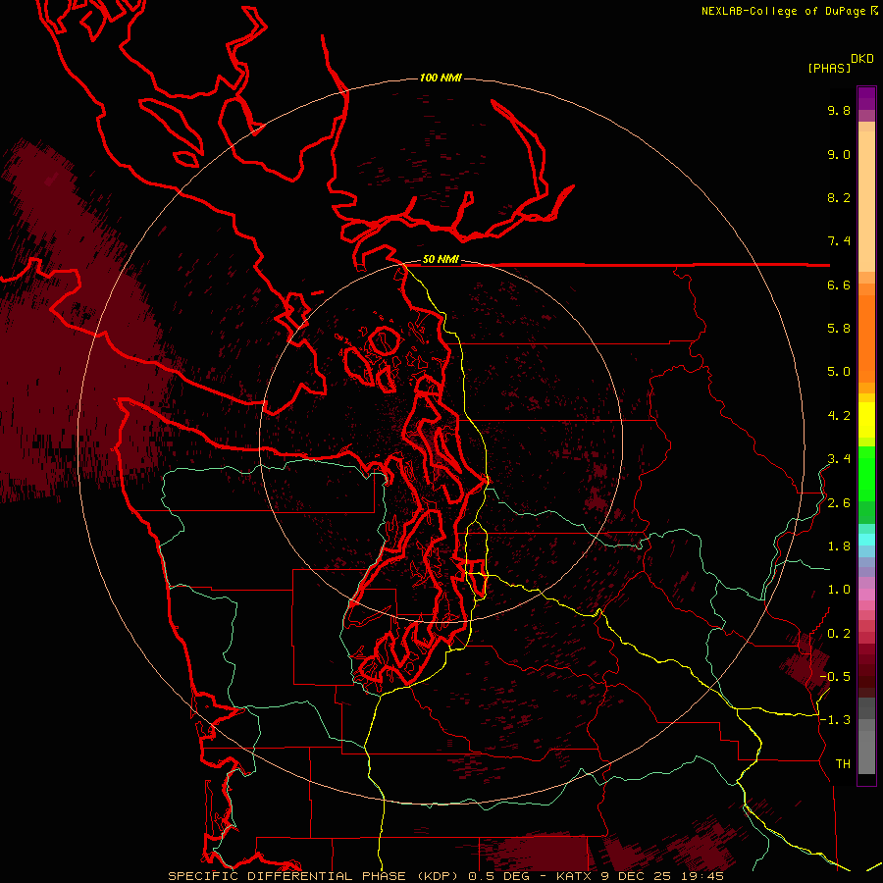Select the 5.8 scale value
The height and width of the screenshot is (883, 883).
pyautogui.click(x=839, y=329)
